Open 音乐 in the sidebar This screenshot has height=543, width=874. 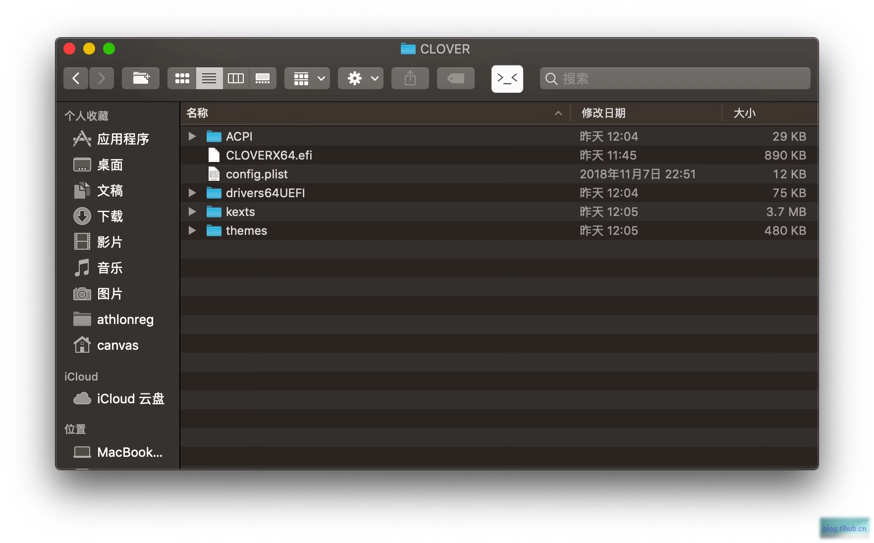117,268
